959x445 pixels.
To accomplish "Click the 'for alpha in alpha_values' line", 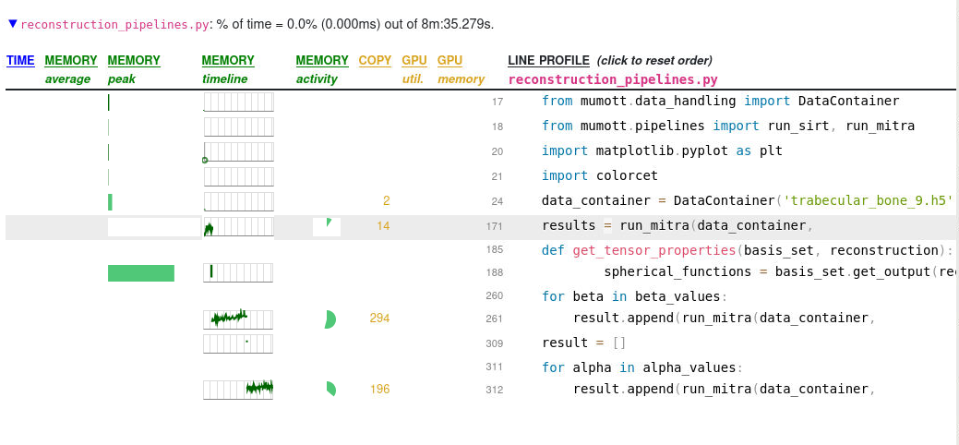I will (x=642, y=367).
